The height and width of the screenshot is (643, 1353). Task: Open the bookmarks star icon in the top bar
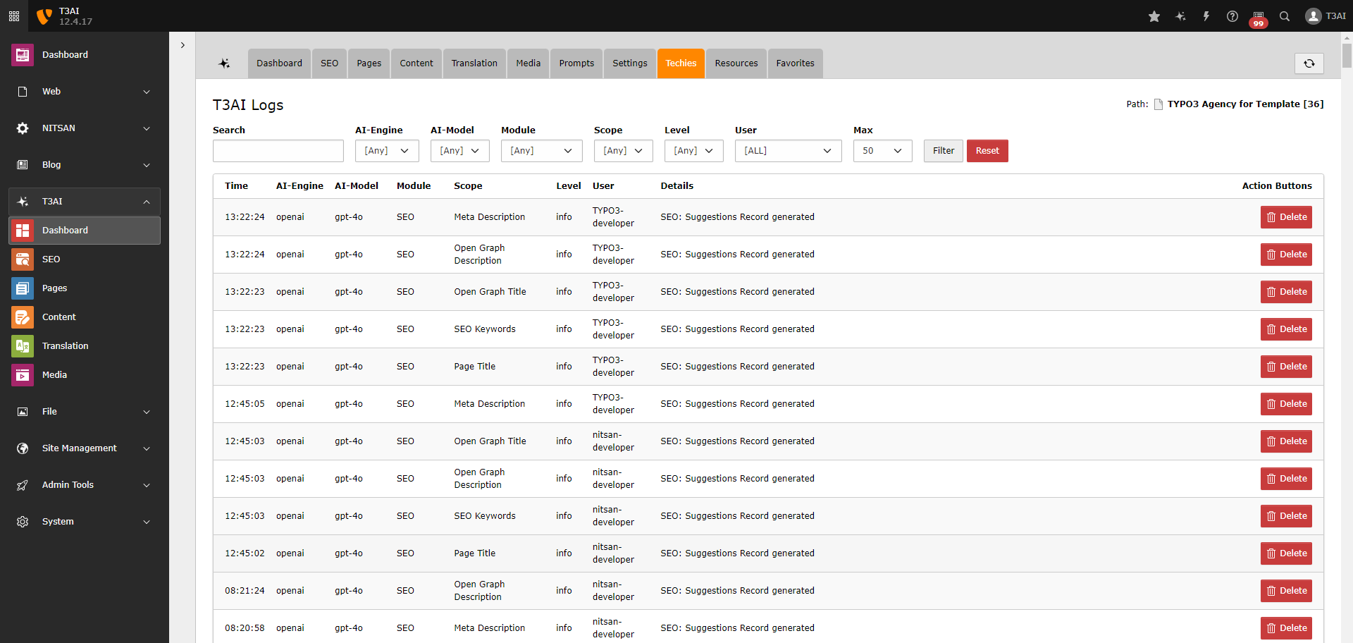click(x=1154, y=16)
